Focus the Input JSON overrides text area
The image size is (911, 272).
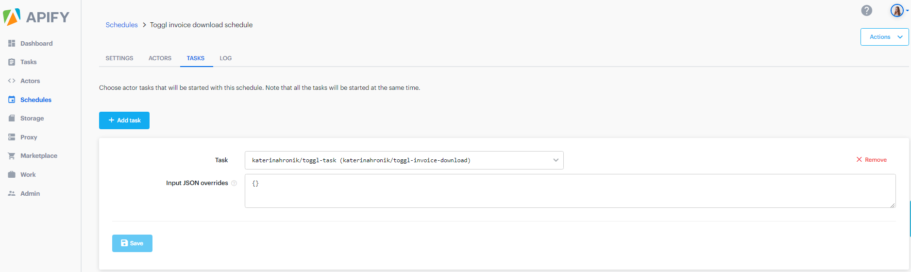click(x=570, y=191)
